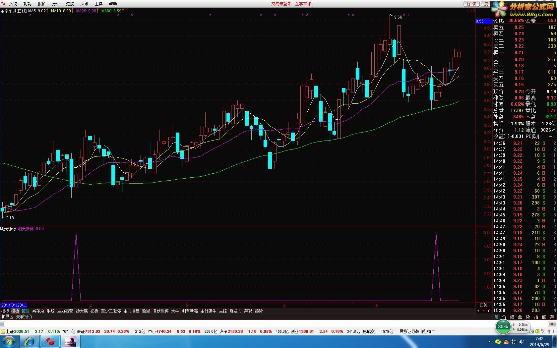Select the 细 tab in quote panel
This screenshot has width=557, height=348.
point(512,317)
